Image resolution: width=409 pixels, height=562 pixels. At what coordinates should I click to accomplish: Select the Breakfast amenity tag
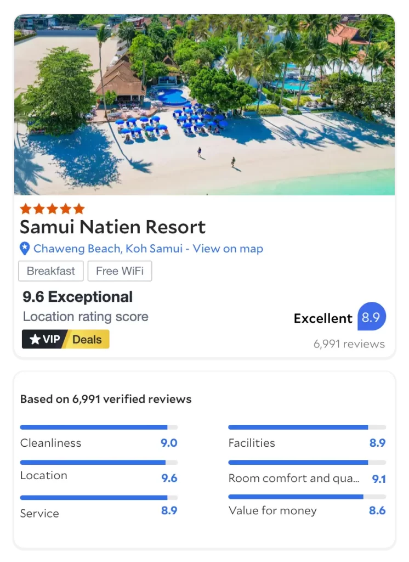coord(51,271)
